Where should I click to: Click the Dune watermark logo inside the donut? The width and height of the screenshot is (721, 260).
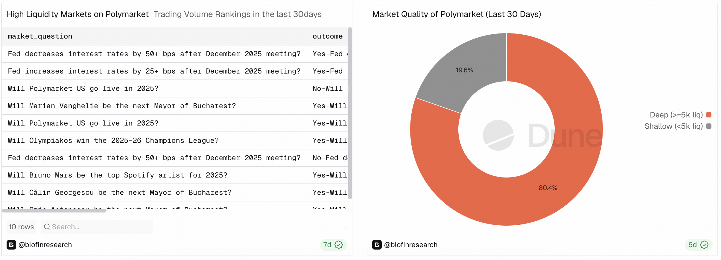click(498, 135)
